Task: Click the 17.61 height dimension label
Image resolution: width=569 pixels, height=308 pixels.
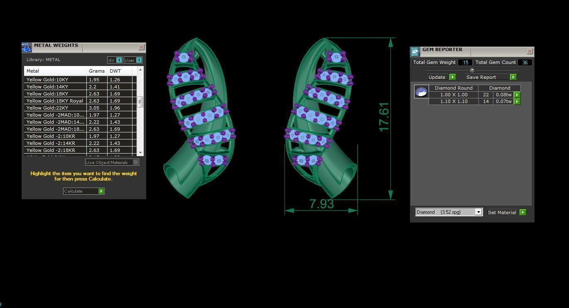Action: [384, 117]
